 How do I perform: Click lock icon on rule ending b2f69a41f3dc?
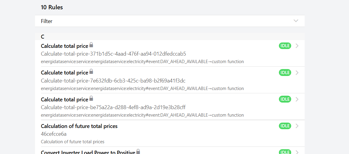point(91,71)
